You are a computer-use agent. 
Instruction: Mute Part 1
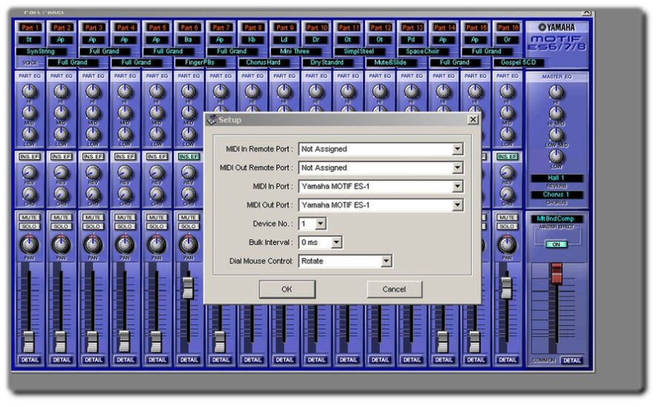point(30,217)
